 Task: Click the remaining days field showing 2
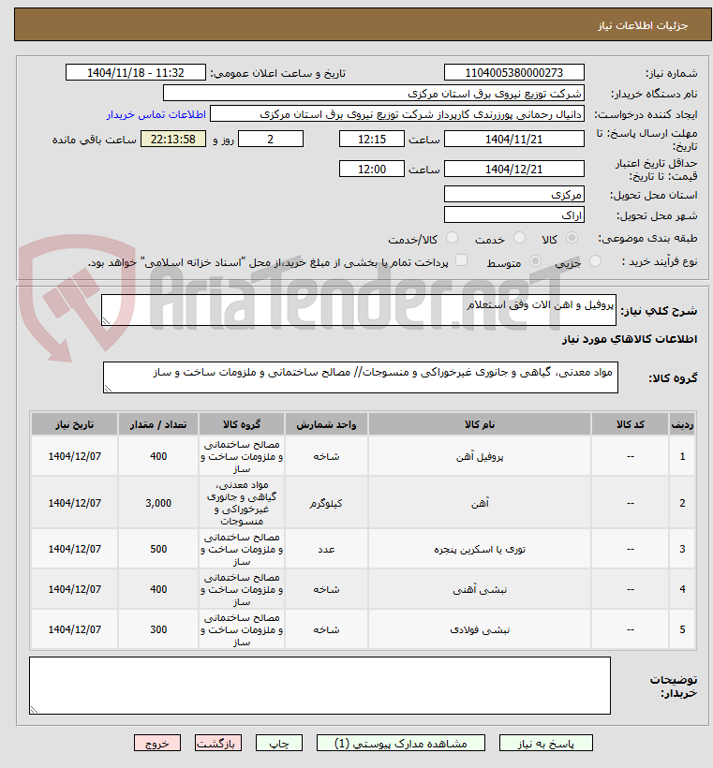pyautogui.click(x=271, y=140)
